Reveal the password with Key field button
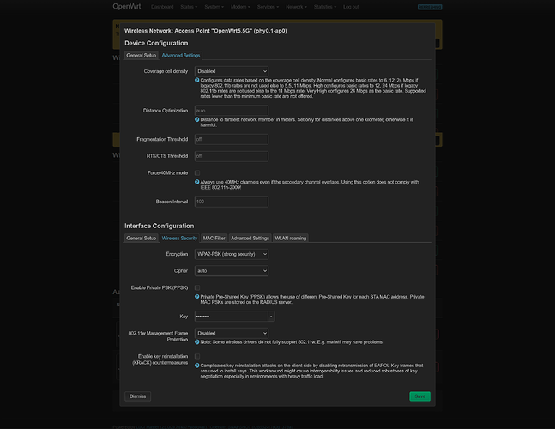 (271, 316)
